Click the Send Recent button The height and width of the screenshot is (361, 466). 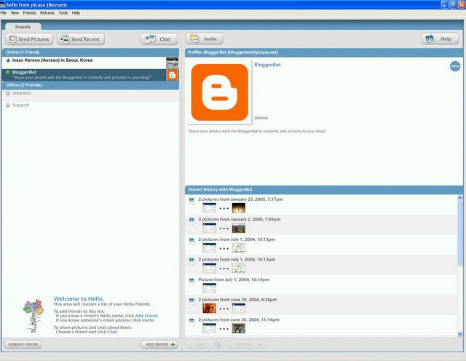81,39
